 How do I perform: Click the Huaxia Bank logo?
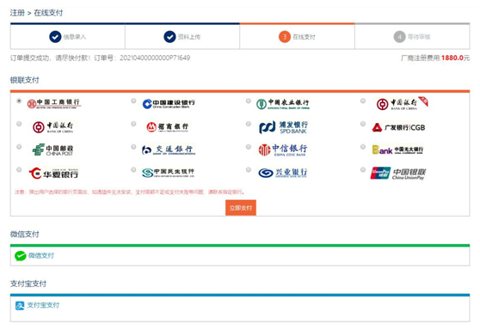pyautogui.click(x=53, y=174)
